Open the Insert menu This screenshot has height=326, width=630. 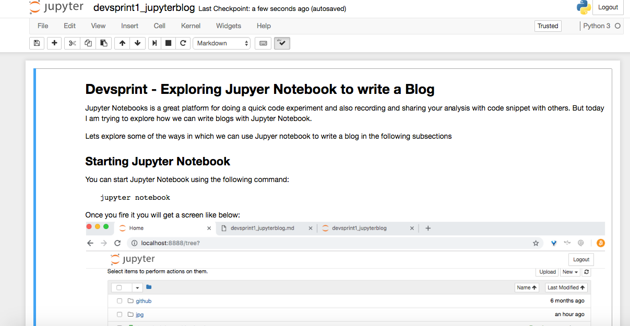click(x=129, y=26)
